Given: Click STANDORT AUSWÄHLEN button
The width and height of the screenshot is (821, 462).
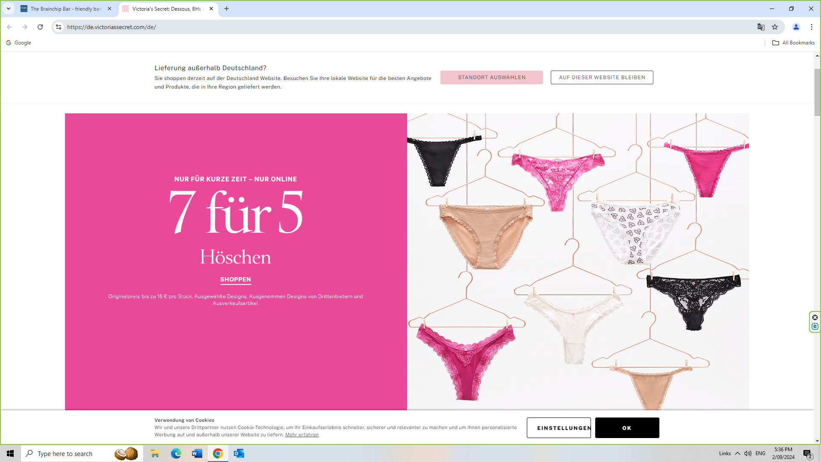Looking at the screenshot, I should 492,77.
